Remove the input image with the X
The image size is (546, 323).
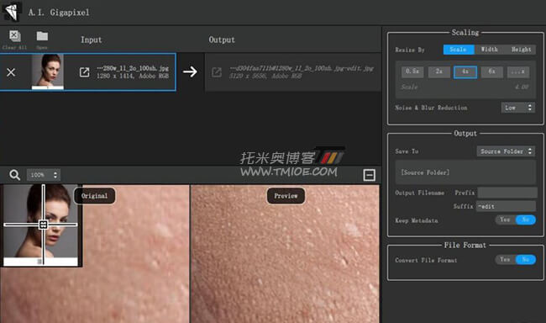pos(11,72)
